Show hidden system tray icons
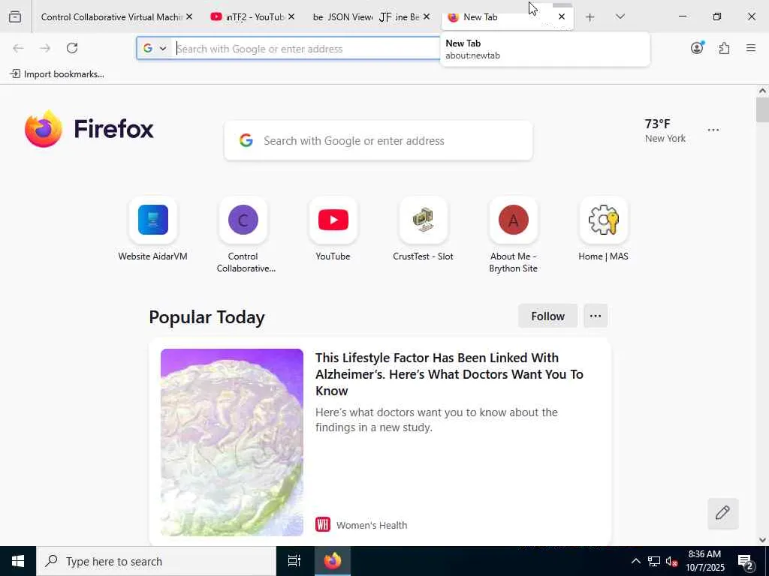Viewport: 769px width, 576px height. (635, 561)
